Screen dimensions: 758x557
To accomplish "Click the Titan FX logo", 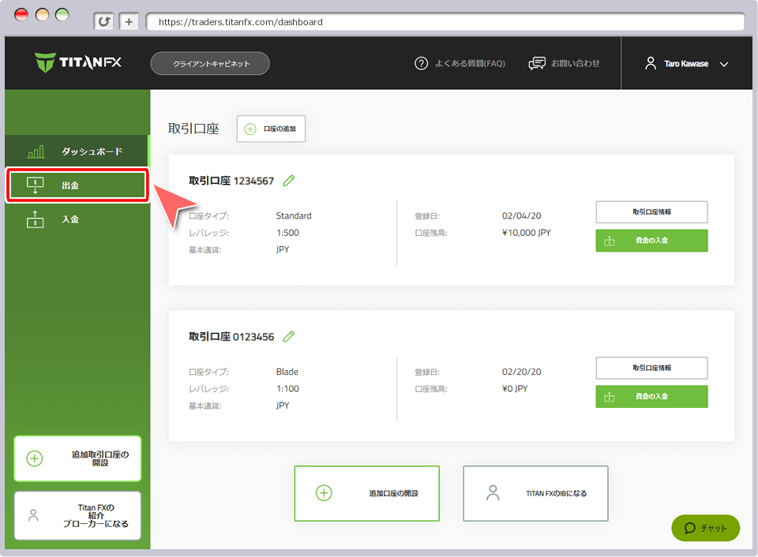I will [x=78, y=63].
